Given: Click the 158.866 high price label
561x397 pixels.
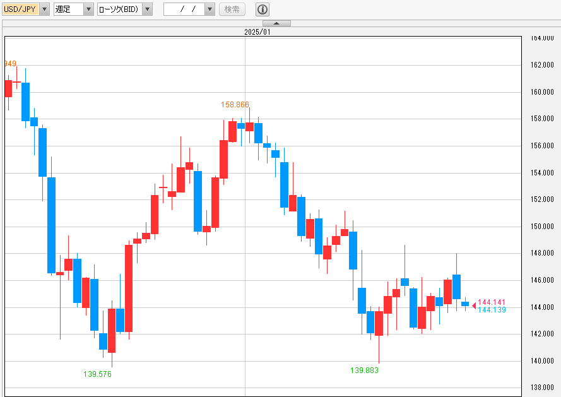Looking at the screenshot, I should [235, 105].
